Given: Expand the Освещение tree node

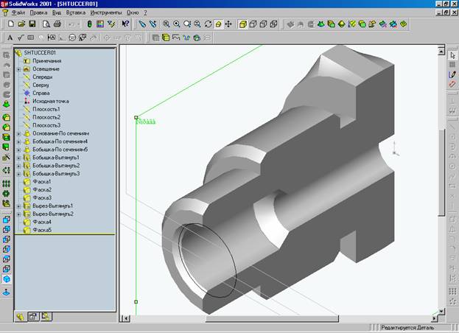Looking at the screenshot, I should [18, 69].
